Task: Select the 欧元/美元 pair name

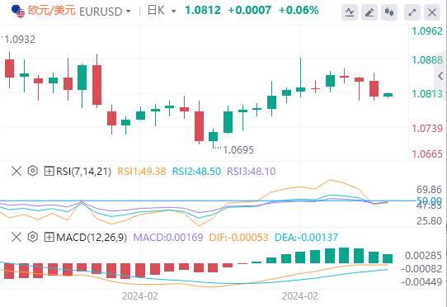Action: 52,11
